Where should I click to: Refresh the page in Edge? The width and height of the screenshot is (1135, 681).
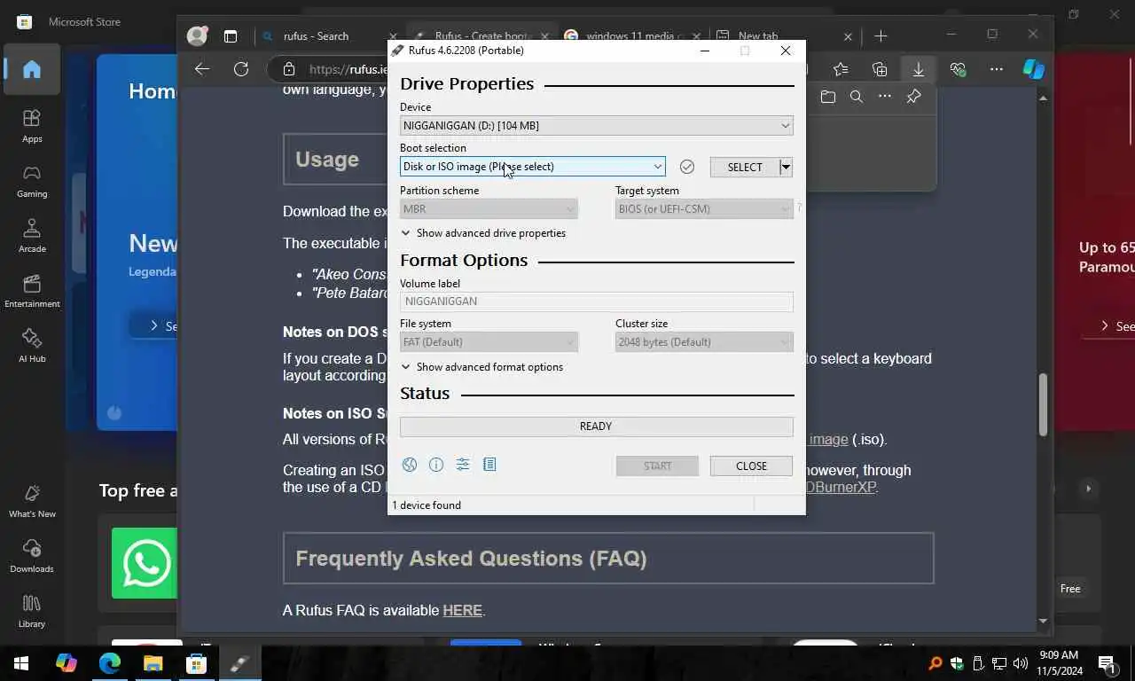click(241, 69)
